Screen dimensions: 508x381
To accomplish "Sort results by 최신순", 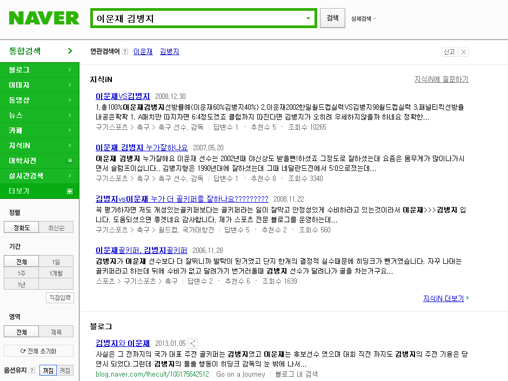I will pyautogui.click(x=56, y=228).
